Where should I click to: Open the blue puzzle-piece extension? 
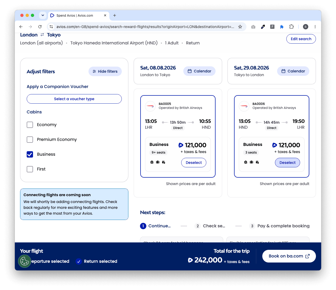tap(282, 27)
